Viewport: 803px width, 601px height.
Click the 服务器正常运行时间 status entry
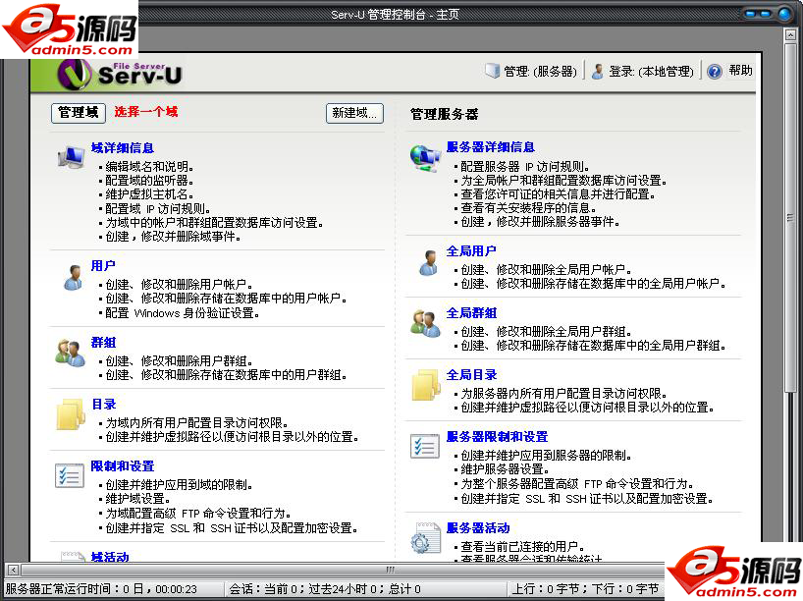(x=101, y=589)
